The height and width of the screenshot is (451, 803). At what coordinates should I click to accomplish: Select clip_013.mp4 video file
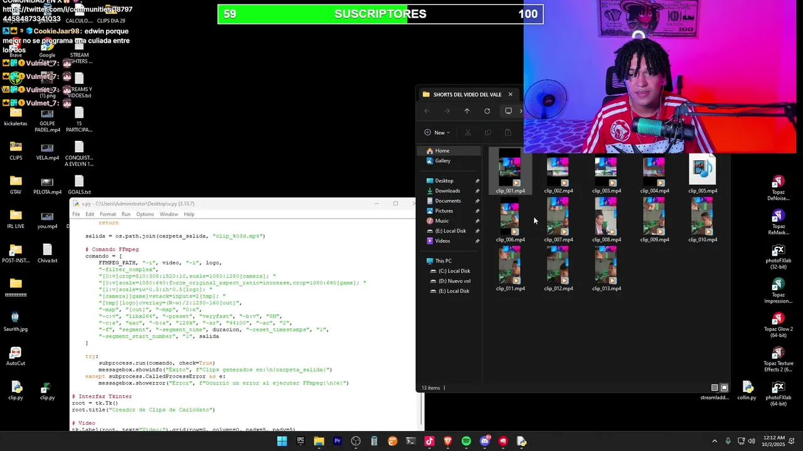click(606, 269)
